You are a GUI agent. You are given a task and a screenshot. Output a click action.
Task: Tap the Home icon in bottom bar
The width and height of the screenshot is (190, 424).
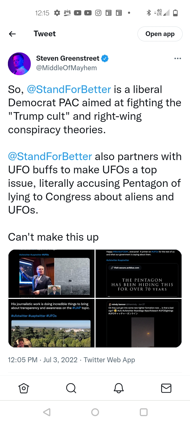click(24, 388)
